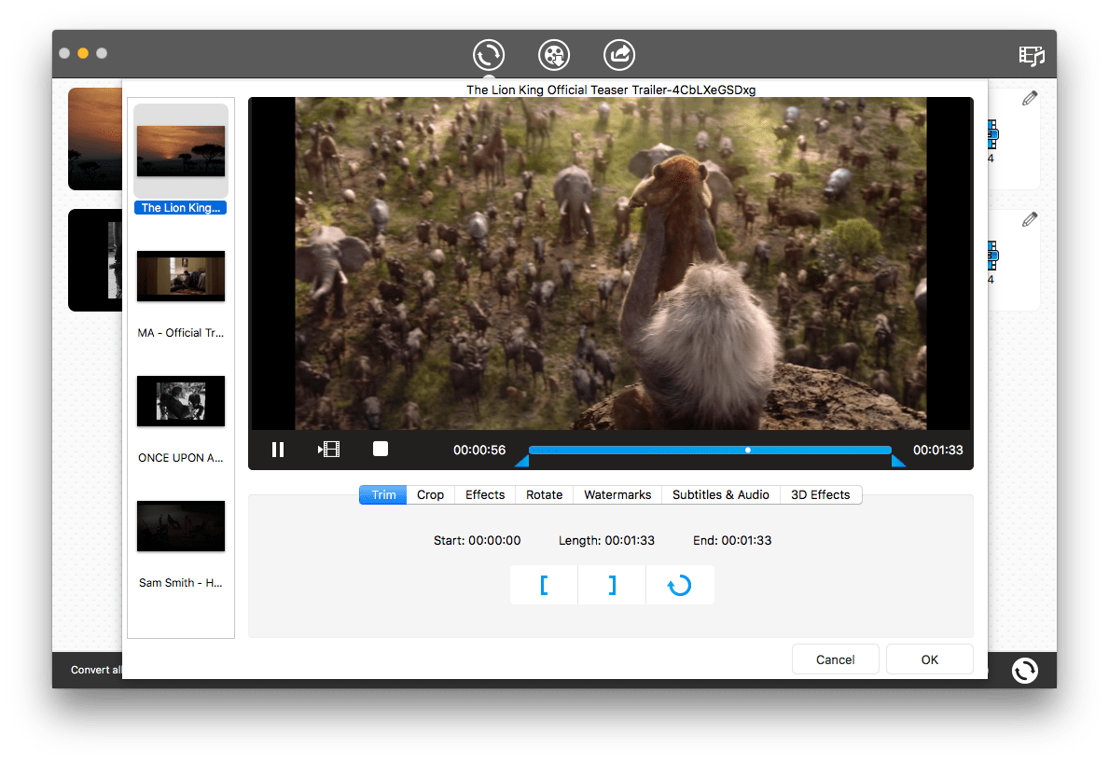The width and height of the screenshot is (1109, 763).
Task: Set trim start with left bracket button
Action: click(544, 585)
